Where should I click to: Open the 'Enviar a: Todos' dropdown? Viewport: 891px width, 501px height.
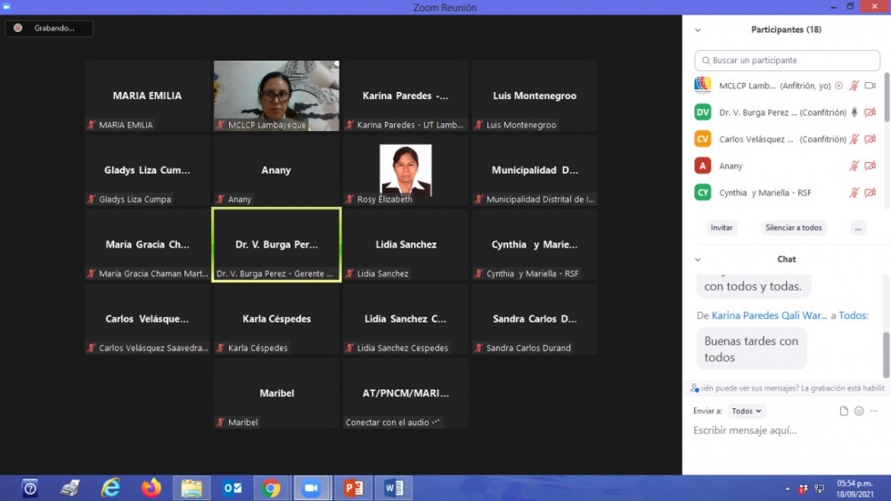coord(746,411)
